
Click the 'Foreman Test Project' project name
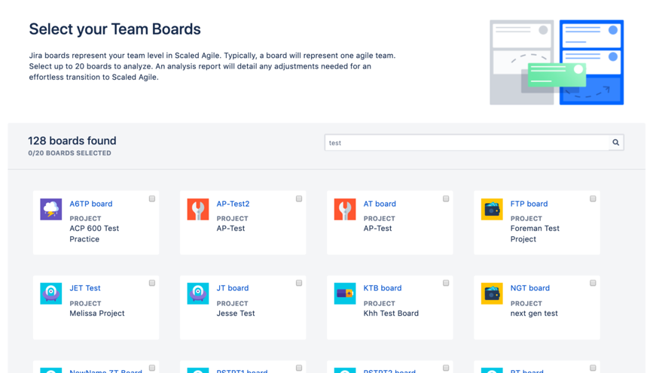(x=535, y=234)
